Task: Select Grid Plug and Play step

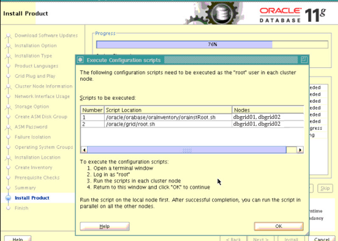Action: [35, 76]
